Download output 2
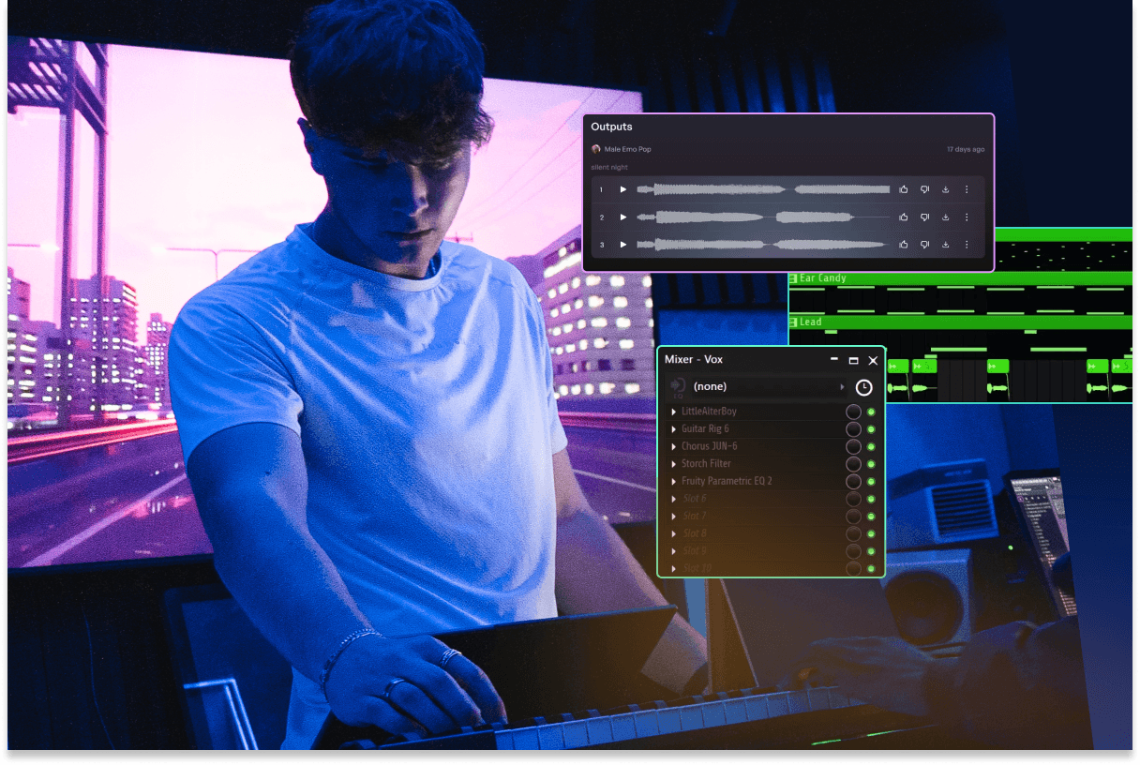 click(x=945, y=217)
